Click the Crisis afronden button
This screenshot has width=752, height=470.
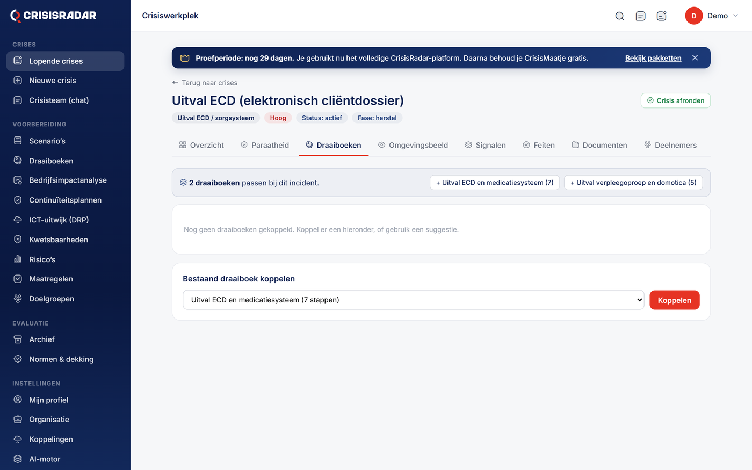click(676, 100)
